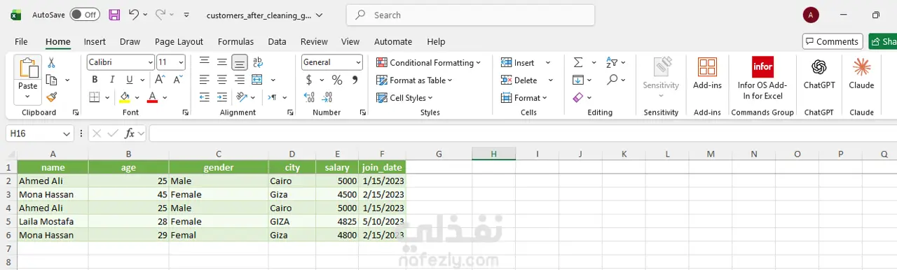Open the font size 11 dropdown
Screen dimensions: 897x270
tap(182, 62)
